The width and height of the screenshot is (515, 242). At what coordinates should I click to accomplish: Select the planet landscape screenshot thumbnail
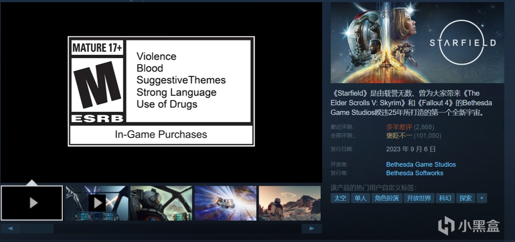tap(290, 203)
